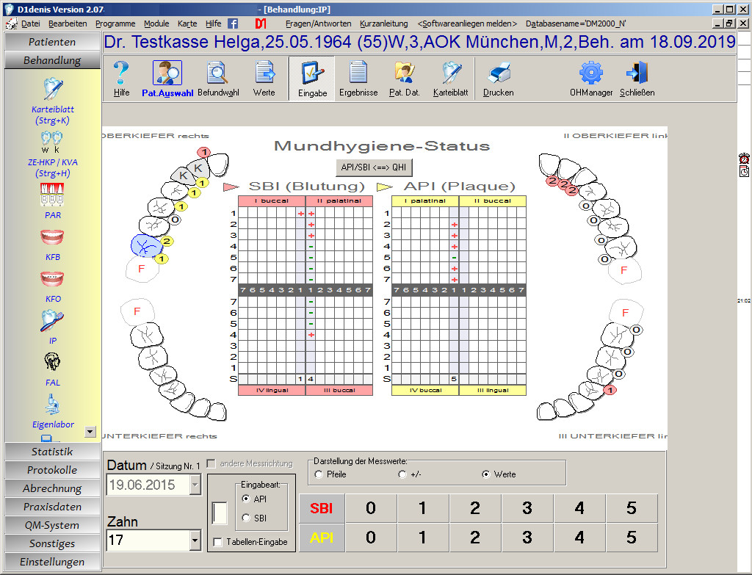The height and width of the screenshot is (575, 752).
Task: Open the FAL sidebar module
Action: point(53,369)
